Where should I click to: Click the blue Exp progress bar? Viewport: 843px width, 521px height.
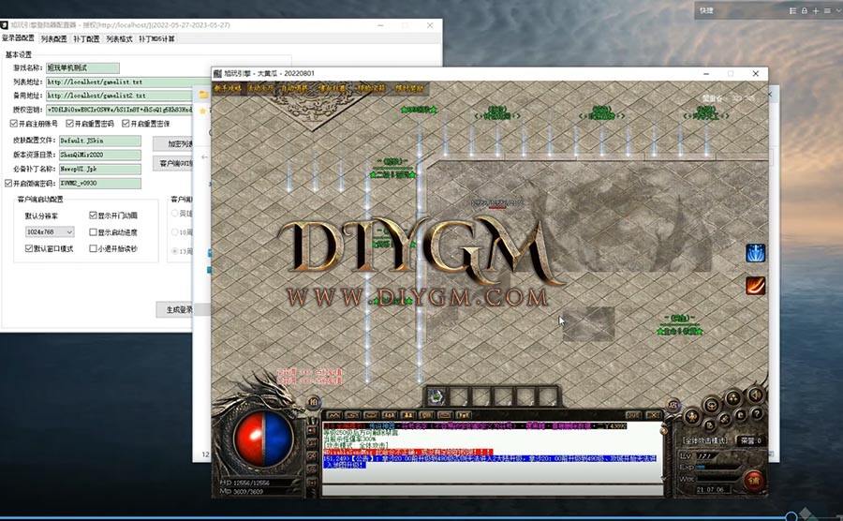coord(702,468)
